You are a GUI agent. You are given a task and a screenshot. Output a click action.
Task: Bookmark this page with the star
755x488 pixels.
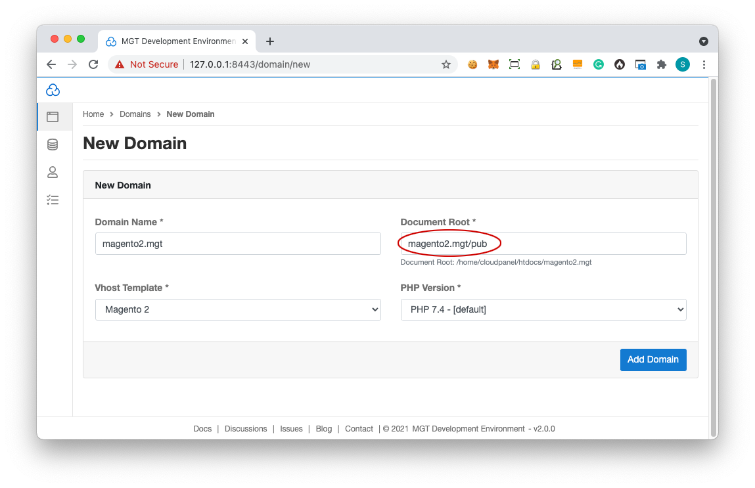click(x=446, y=64)
